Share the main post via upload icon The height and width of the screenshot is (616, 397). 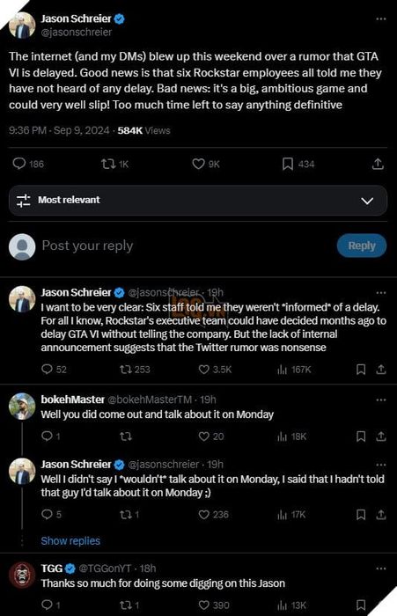[x=378, y=164]
